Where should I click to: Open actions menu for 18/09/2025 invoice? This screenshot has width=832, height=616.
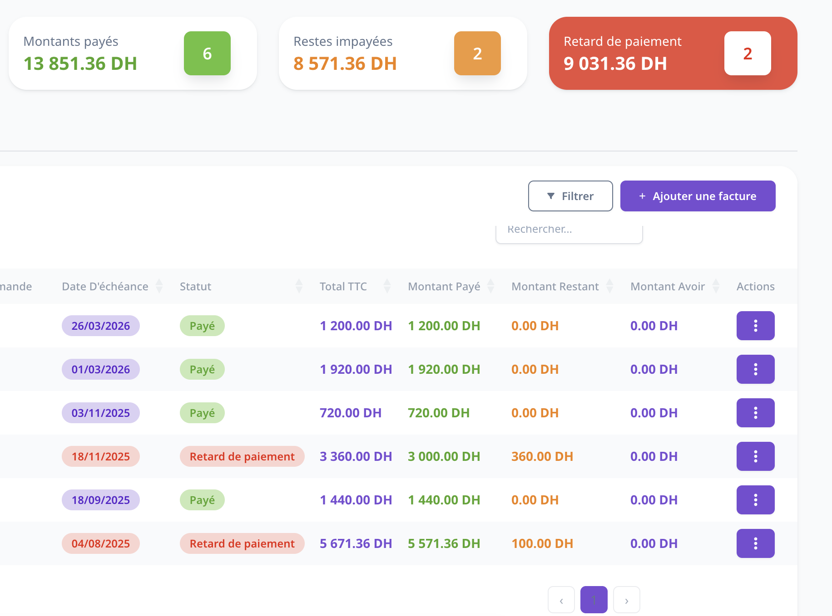click(755, 500)
